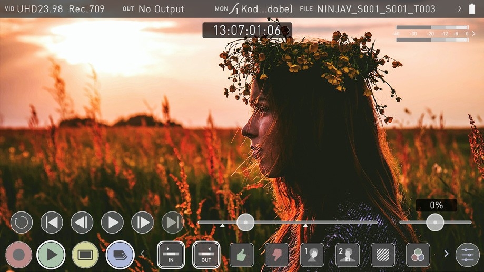Apply the Talent 2 tag
Viewport: 484px width, 272px height.
pyautogui.click(x=348, y=255)
